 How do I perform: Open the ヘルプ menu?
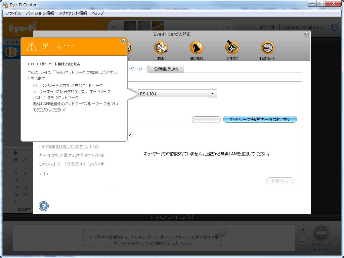(98, 13)
